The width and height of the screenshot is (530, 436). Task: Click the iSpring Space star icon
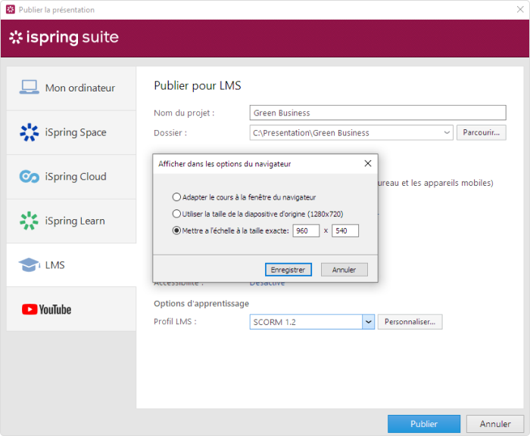click(29, 132)
